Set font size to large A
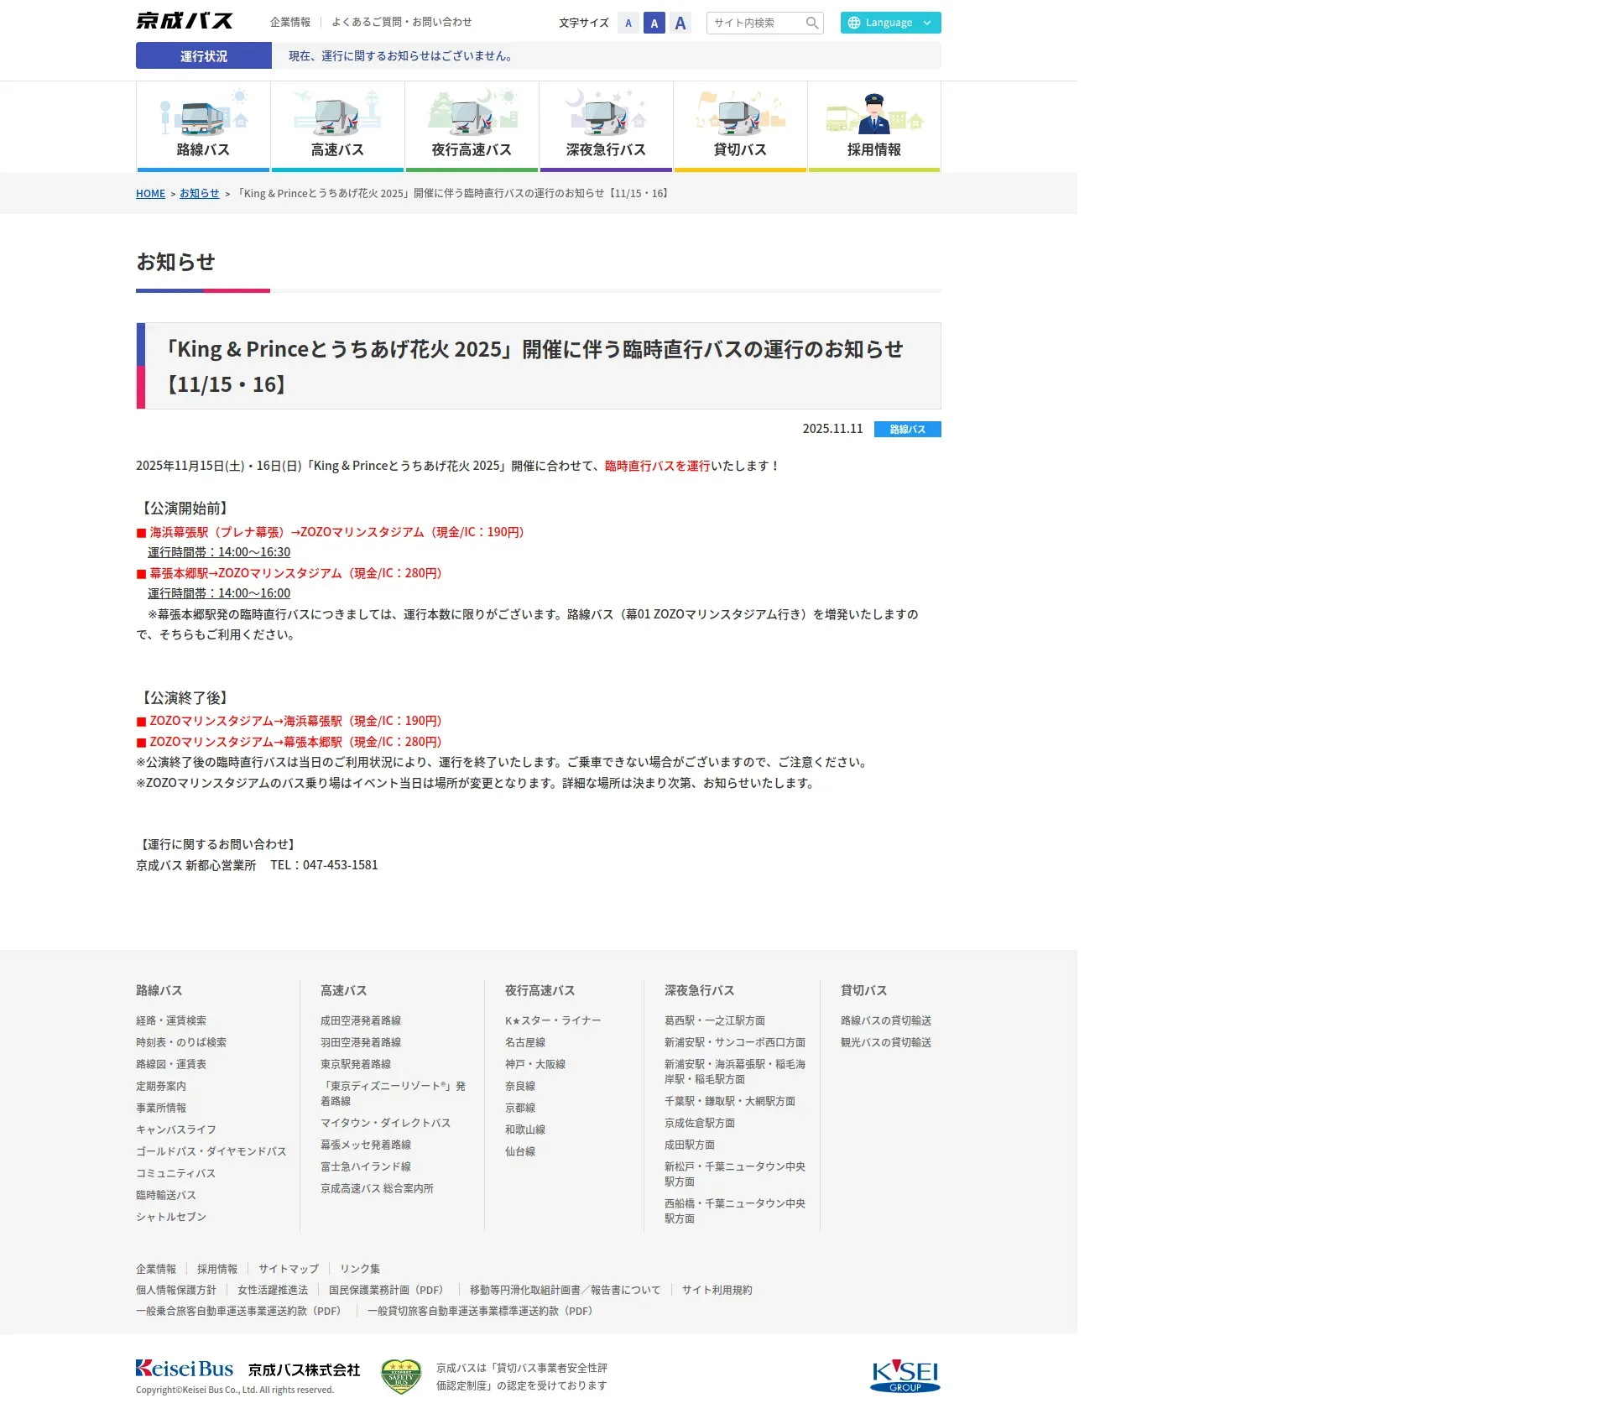Screen dimensions: 1611x1419 click(x=680, y=23)
